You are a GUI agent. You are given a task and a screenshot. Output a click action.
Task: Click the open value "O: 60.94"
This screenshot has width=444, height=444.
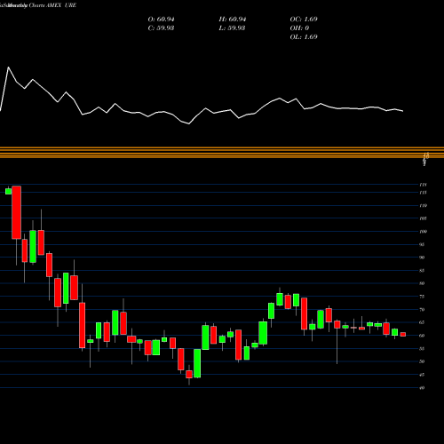tap(161, 20)
